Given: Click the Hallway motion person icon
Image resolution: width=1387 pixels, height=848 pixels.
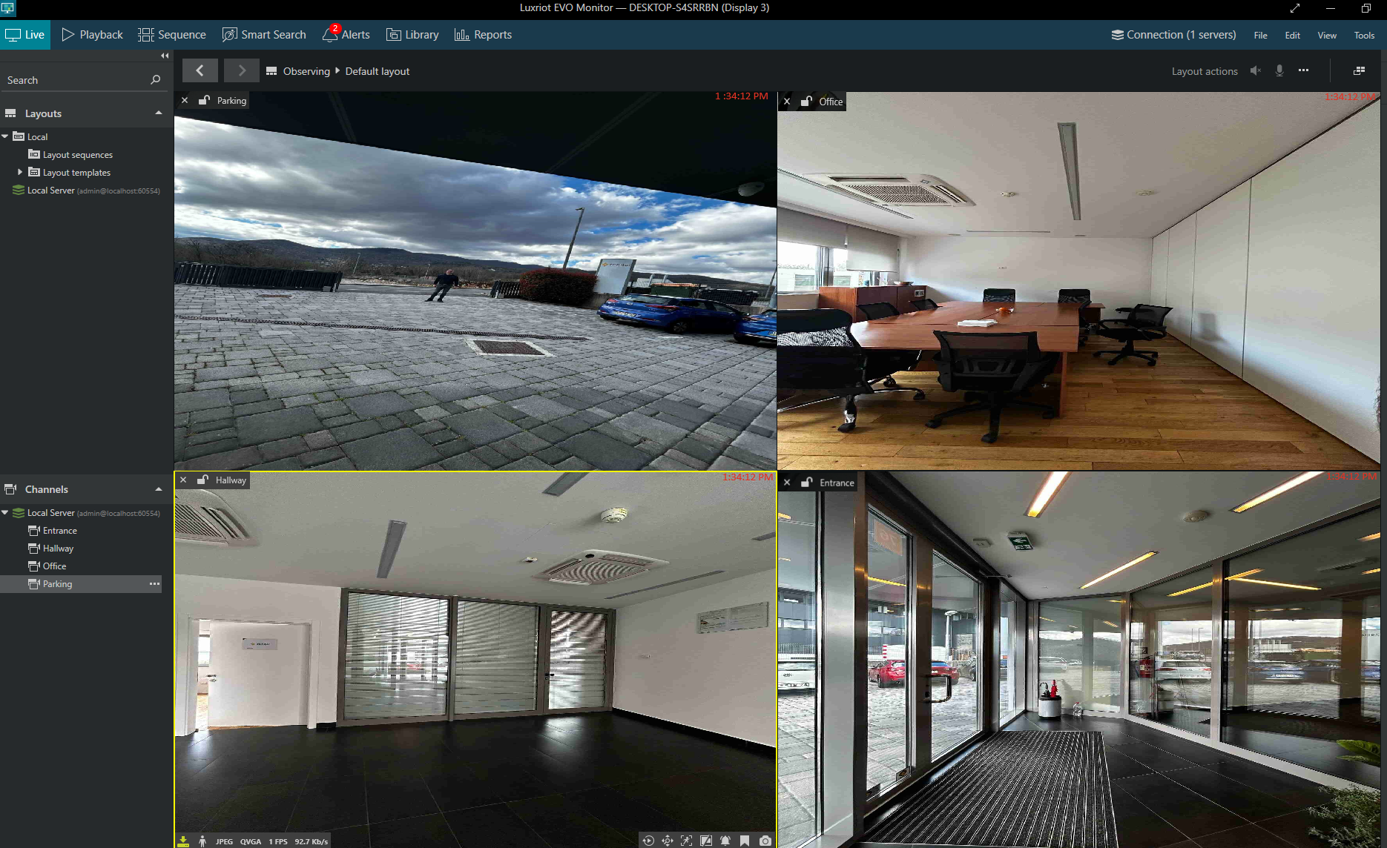Looking at the screenshot, I should tap(202, 841).
